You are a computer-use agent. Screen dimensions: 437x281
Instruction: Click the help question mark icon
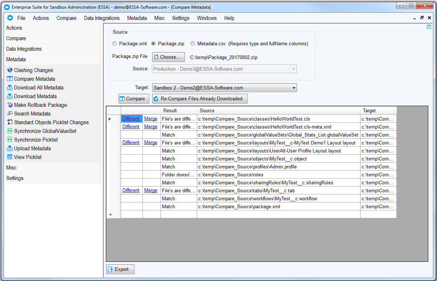coord(429,27)
